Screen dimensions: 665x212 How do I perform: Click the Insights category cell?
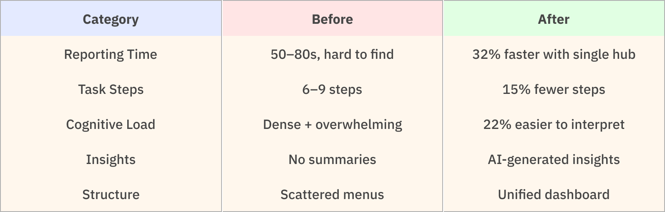pos(111,159)
